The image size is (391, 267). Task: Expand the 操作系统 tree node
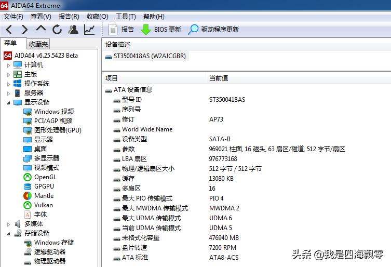[x=8, y=84]
